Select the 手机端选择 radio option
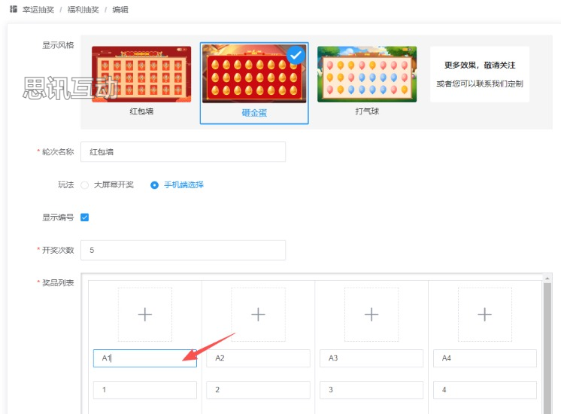 coord(155,184)
